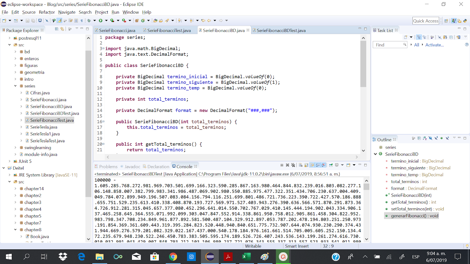Remove all terminated launches in Console toolbar

[293, 165]
